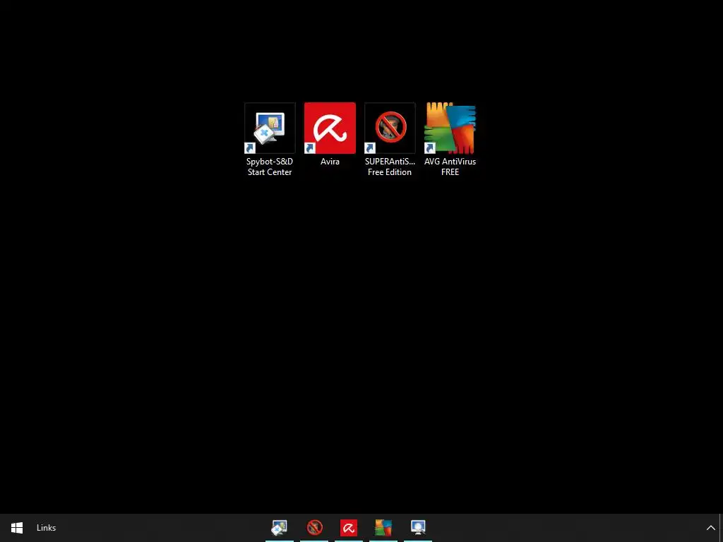Click the 'Avira' label under the umbrella icon

click(330, 162)
